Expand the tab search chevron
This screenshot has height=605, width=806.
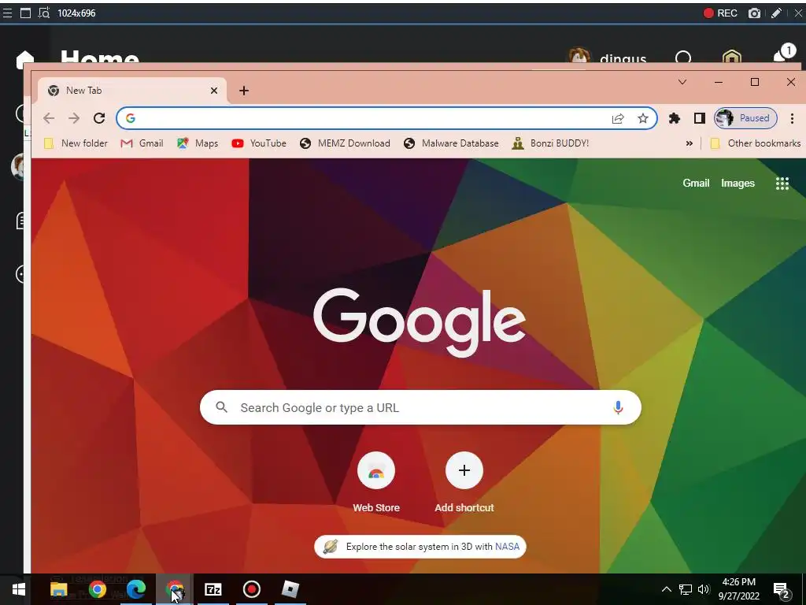click(682, 82)
